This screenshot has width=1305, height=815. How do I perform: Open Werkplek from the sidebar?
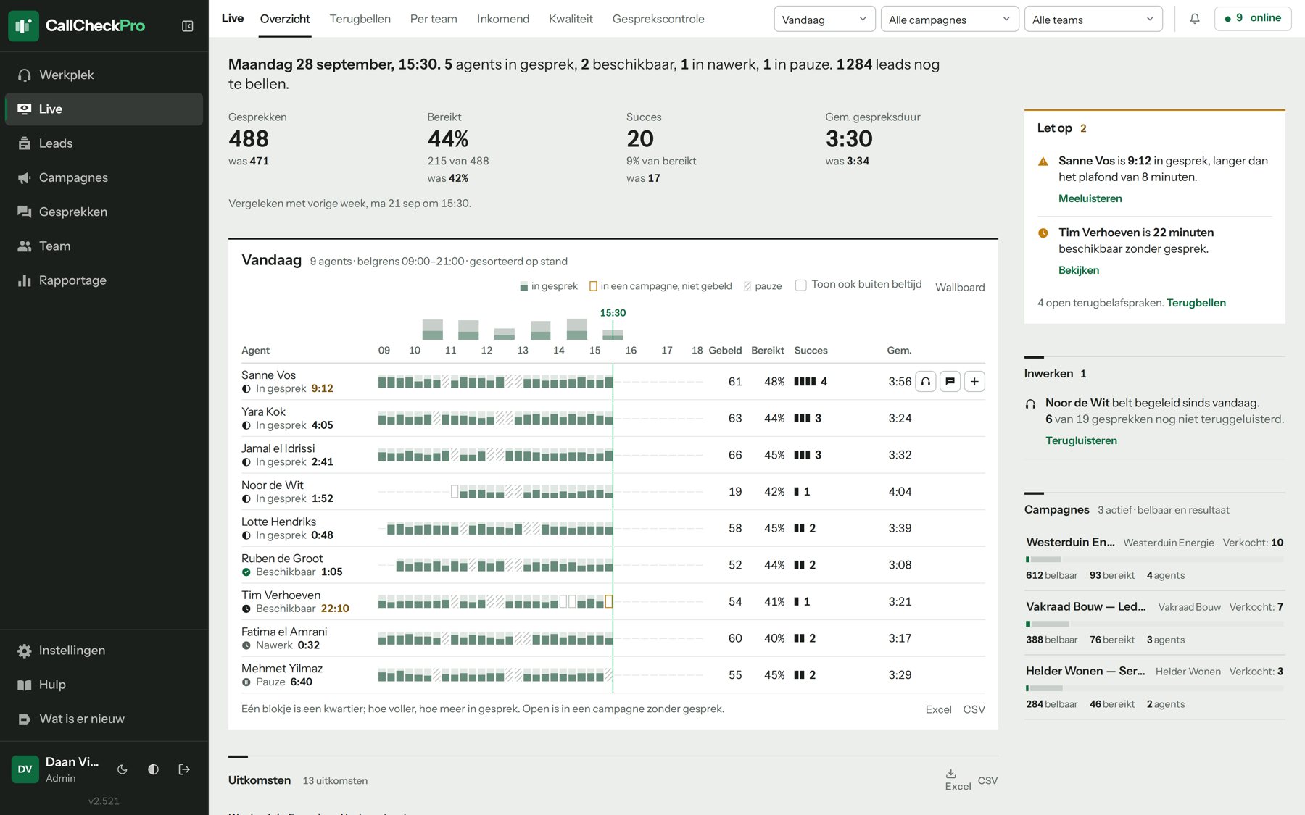point(104,75)
